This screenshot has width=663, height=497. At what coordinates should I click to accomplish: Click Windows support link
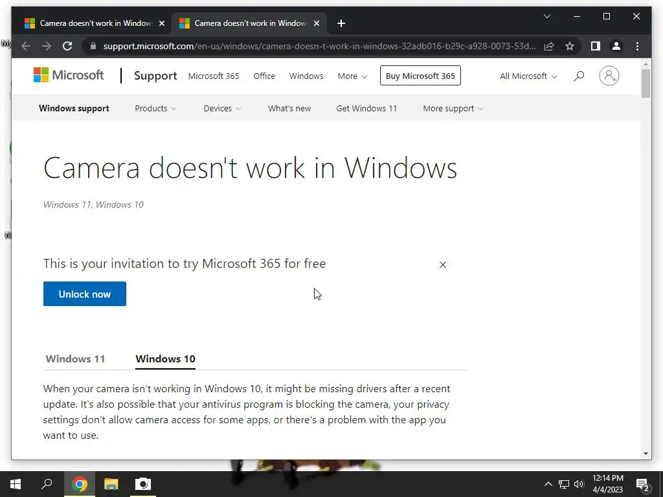click(74, 108)
